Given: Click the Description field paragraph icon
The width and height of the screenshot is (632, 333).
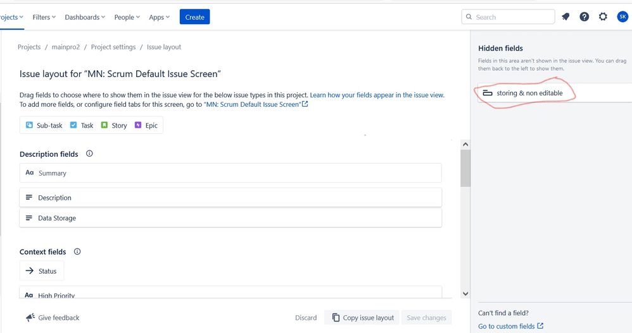Looking at the screenshot, I should [x=29, y=198].
